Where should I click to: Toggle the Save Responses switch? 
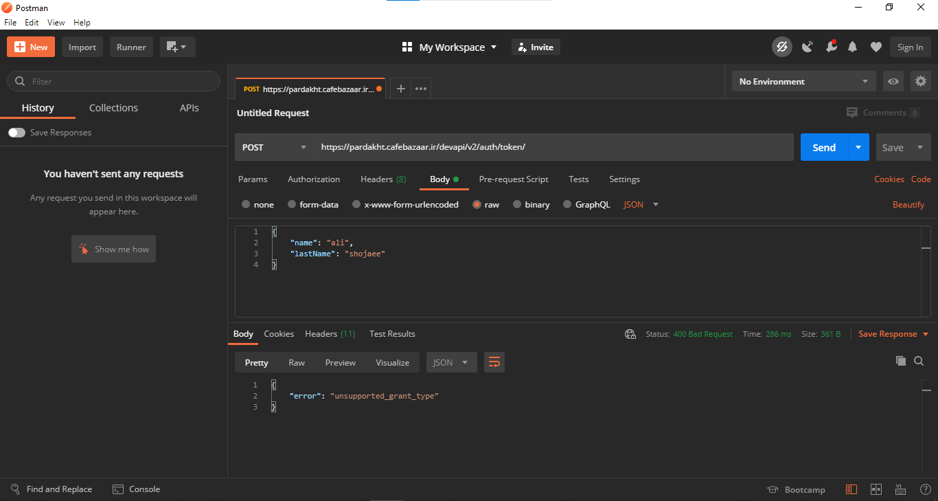[x=16, y=133]
